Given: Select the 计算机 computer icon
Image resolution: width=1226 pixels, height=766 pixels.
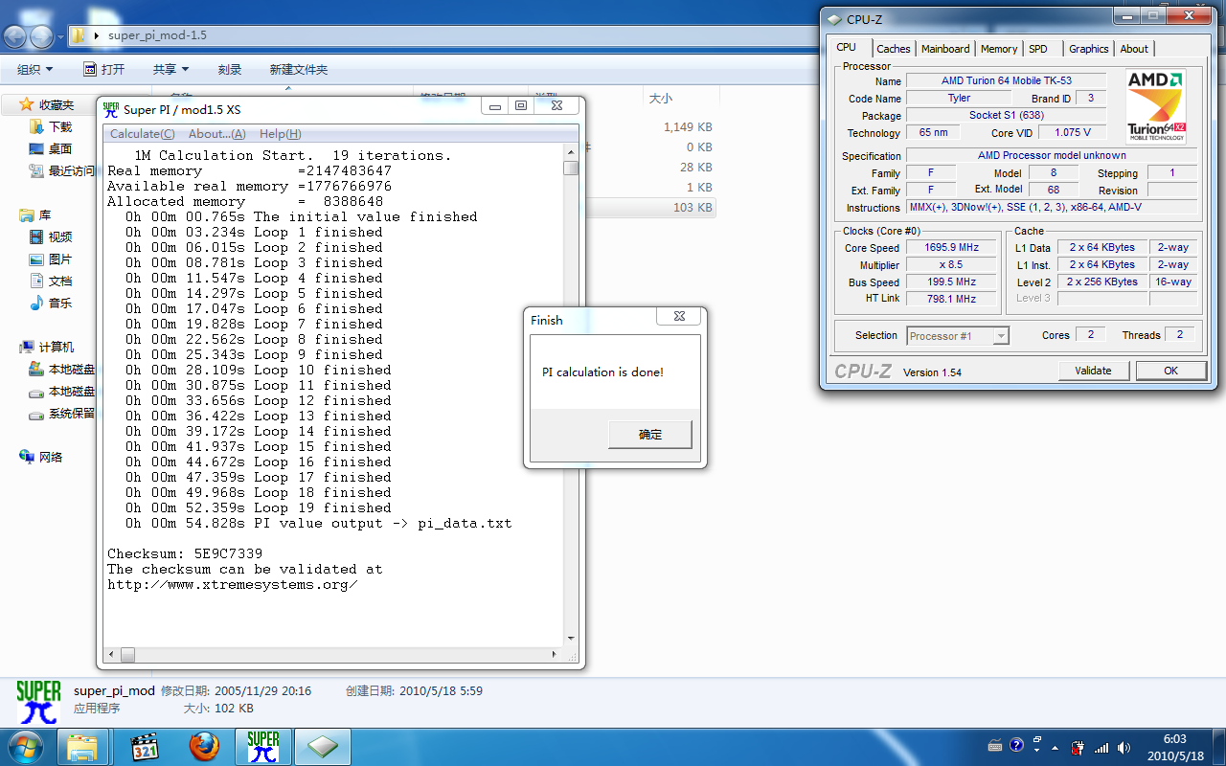Looking at the screenshot, I should [x=27, y=347].
